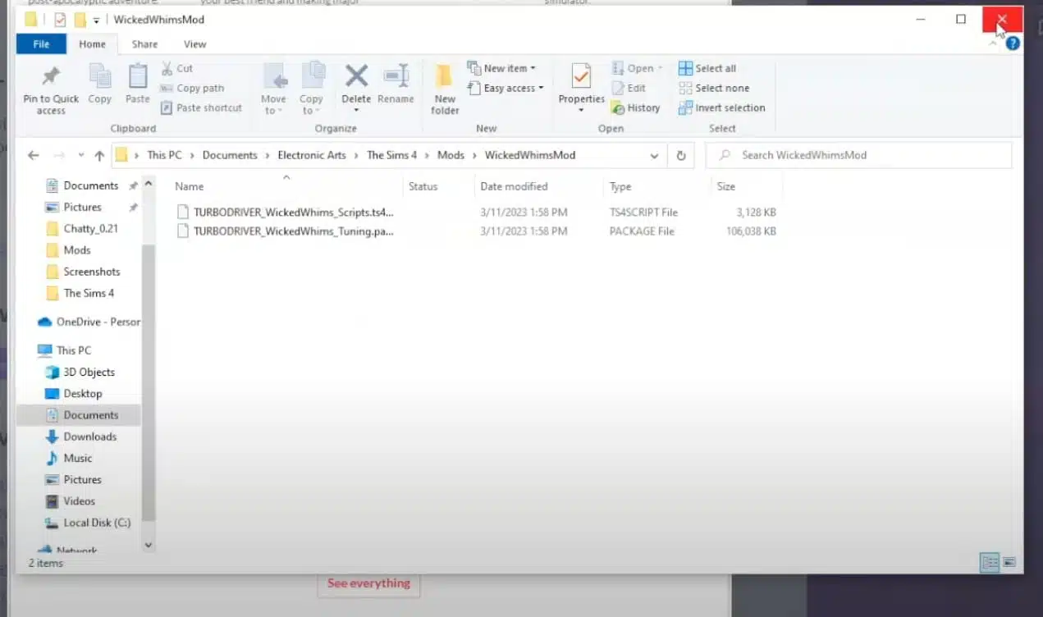This screenshot has height=617, width=1043.
Task: Click the navigation pane scrollbar
Action: [149, 382]
